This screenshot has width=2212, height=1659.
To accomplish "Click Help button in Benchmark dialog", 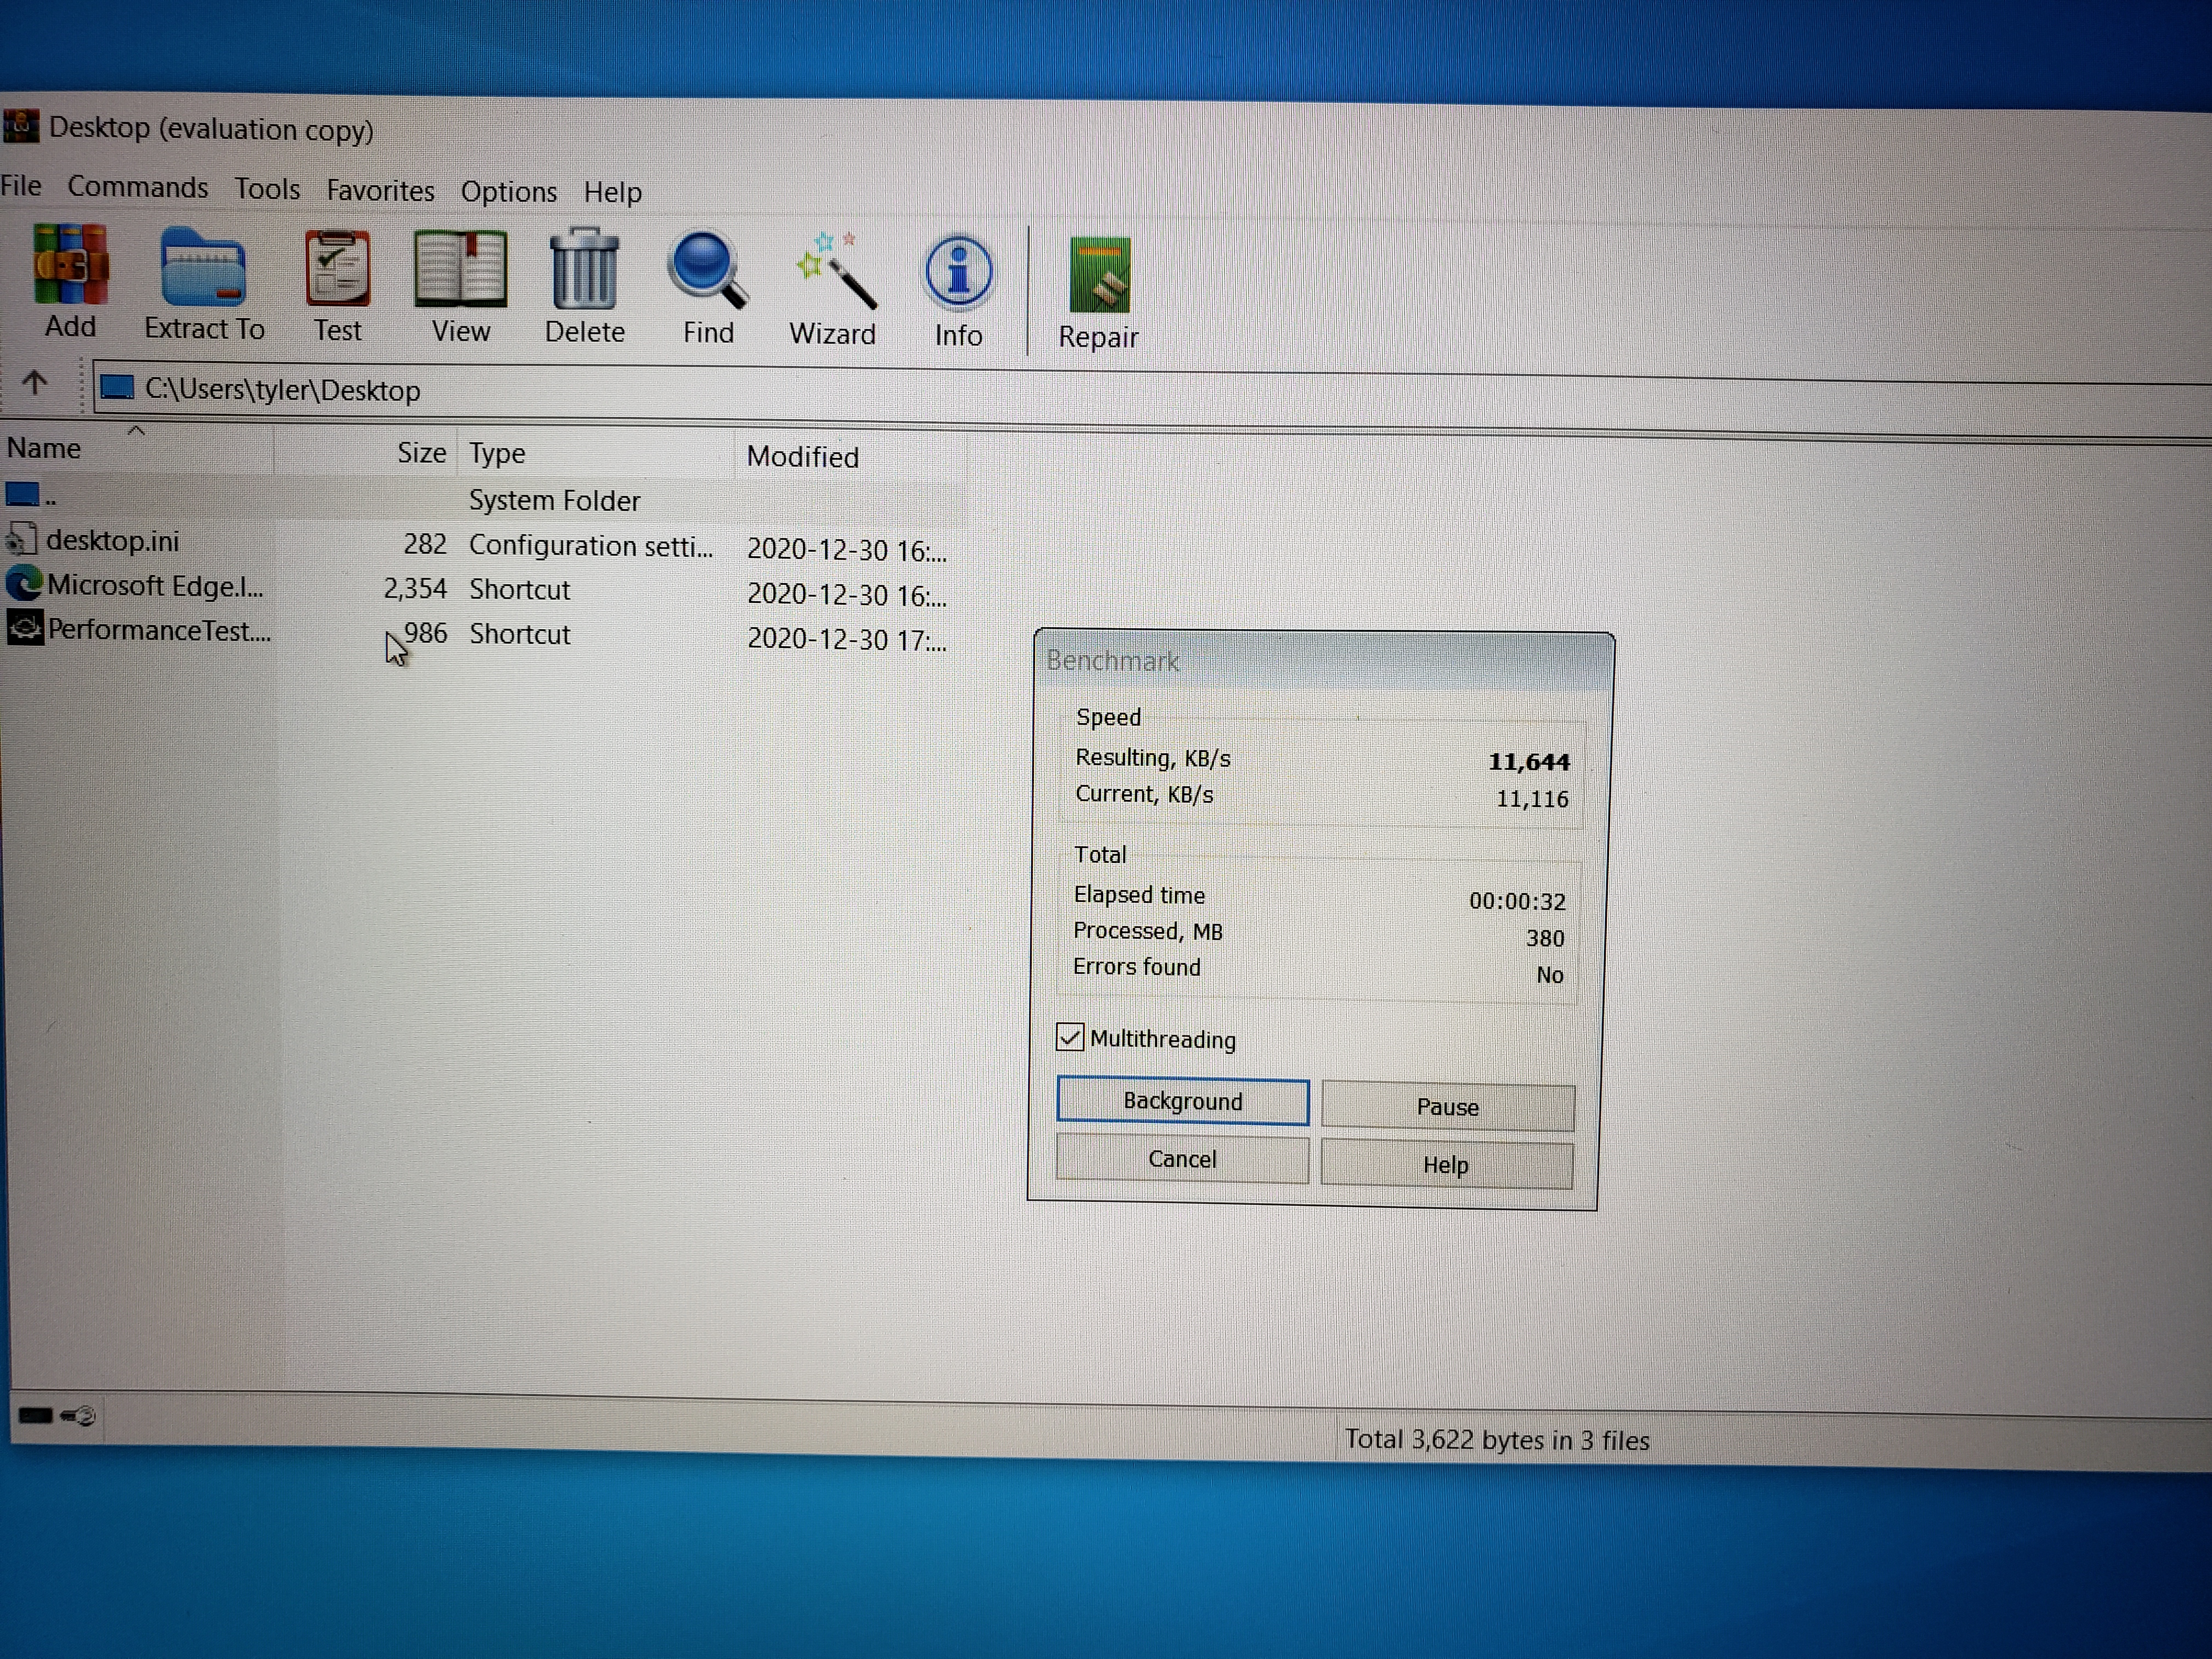I will (1446, 1165).
